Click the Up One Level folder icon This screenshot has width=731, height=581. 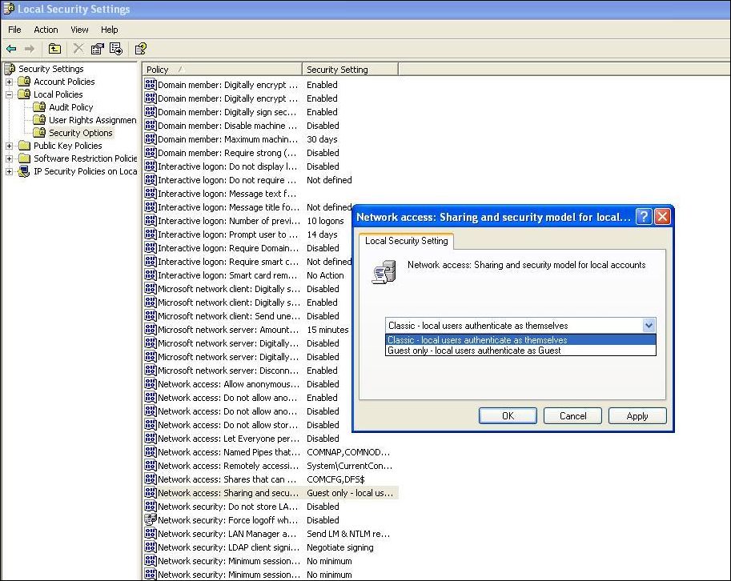pos(54,48)
